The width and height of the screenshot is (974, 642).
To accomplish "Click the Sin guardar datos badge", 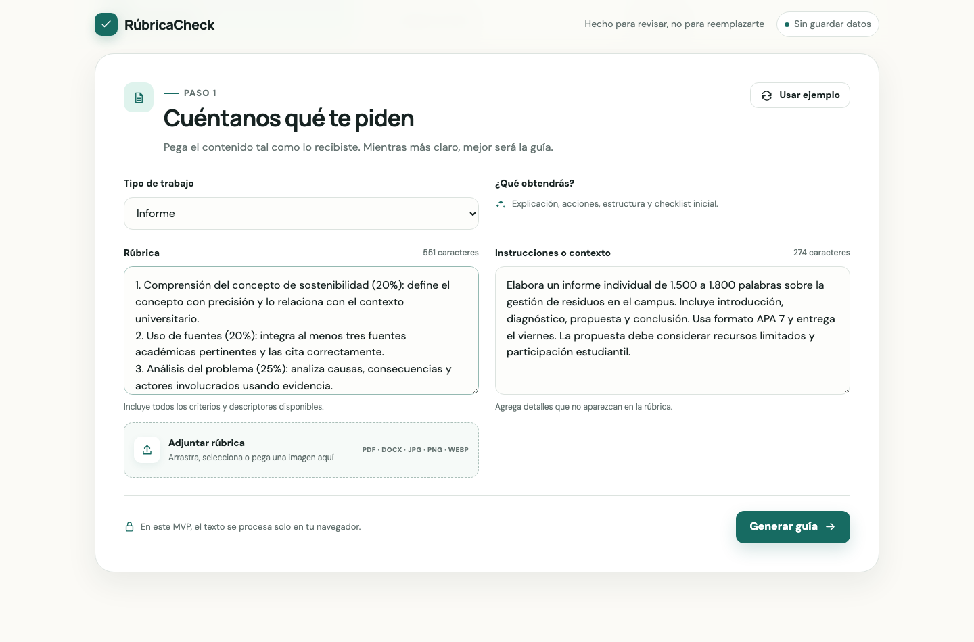I will click(x=828, y=24).
